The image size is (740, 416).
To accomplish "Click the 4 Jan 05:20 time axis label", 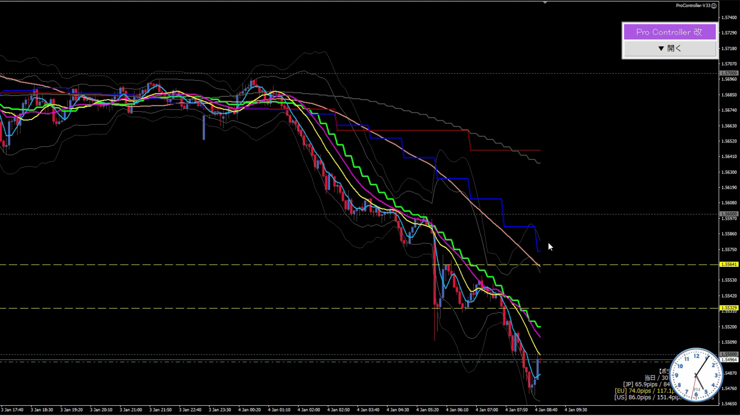I will coord(427,410).
